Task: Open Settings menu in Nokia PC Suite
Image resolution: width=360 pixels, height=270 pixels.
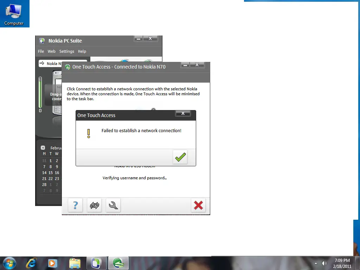Action: [67, 51]
